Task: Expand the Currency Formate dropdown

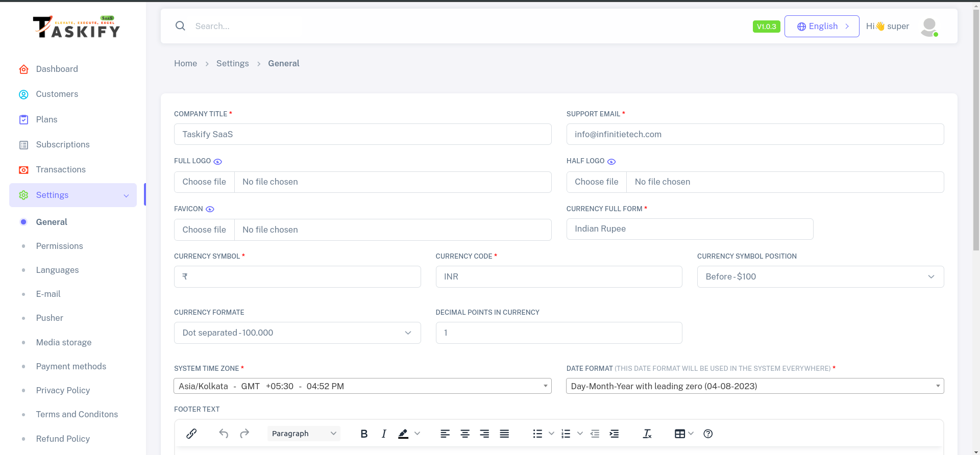Action: click(297, 333)
